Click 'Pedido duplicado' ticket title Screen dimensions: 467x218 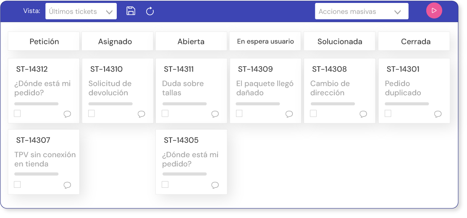403,88
